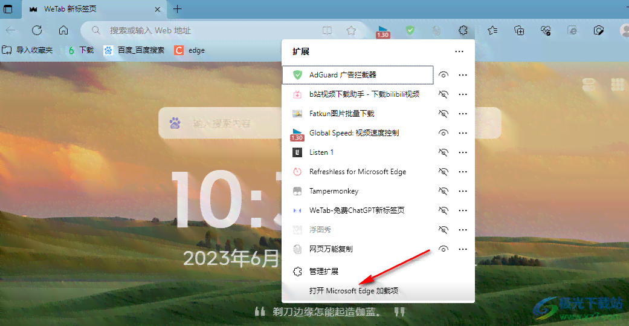Open the 百度_百度搜索 bookmark
Image resolution: width=629 pixels, height=326 pixels.
coord(134,50)
